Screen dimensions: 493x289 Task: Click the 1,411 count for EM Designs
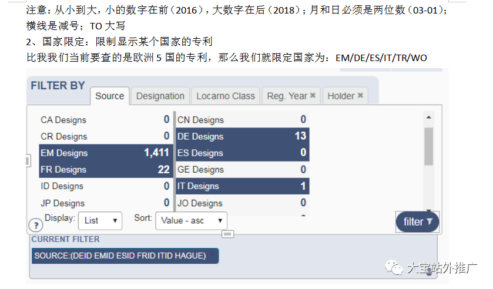tap(156, 153)
